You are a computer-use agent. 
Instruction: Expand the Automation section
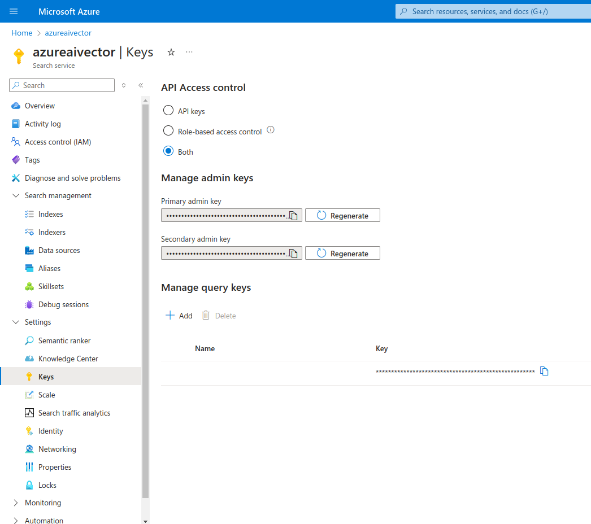pos(16,519)
